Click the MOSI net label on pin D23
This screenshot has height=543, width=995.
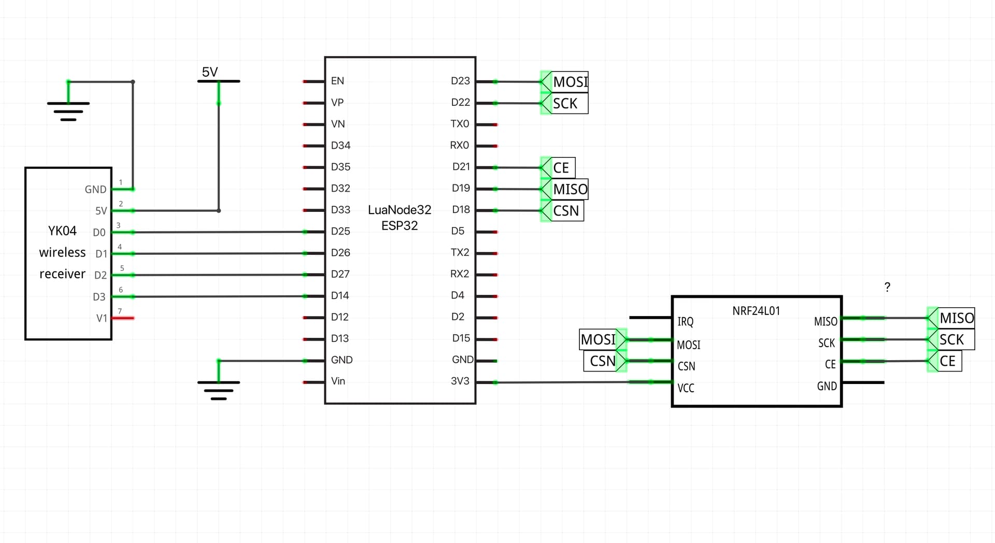(x=570, y=81)
